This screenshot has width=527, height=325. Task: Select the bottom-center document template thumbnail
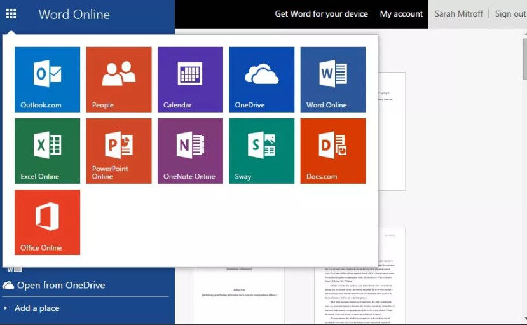click(238, 295)
